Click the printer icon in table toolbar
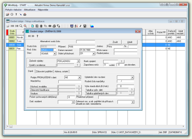Screen dimensions: 192x139 pos(54,26)
